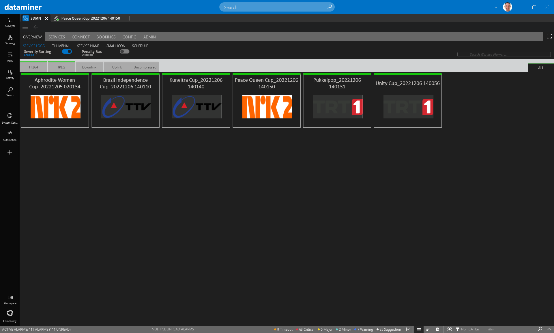
Task: Select the OVERVIEW tab
Action: point(32,37)
